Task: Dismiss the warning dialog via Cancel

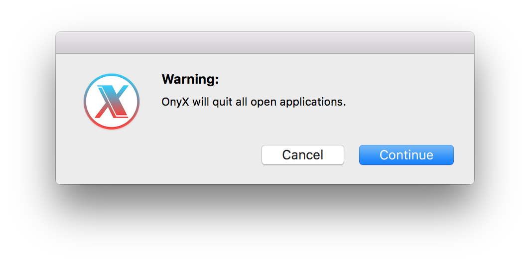Action: coord(303,155)
